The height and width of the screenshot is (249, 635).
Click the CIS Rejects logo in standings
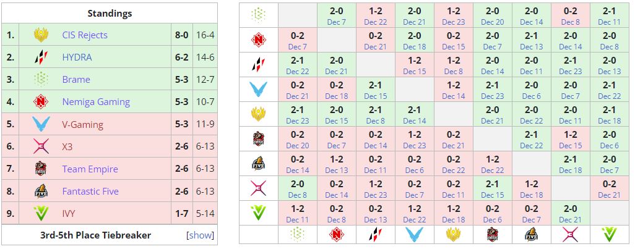[41, 35]
